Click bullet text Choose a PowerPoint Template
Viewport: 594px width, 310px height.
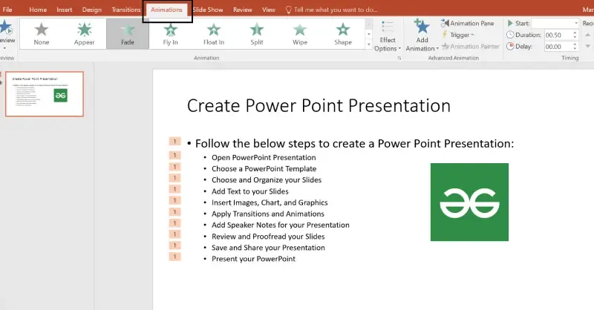tap(264, 169)
